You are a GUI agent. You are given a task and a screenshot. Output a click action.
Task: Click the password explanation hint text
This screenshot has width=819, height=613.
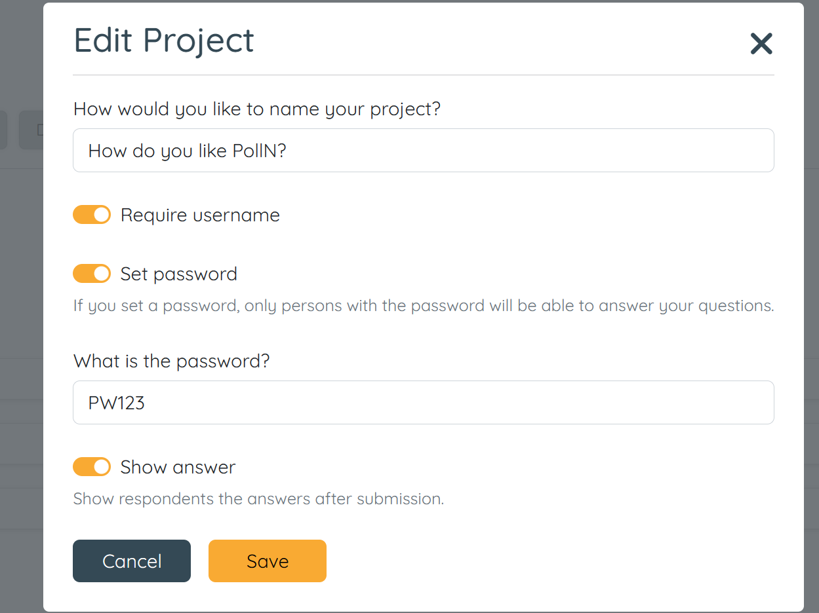point(424,305)
